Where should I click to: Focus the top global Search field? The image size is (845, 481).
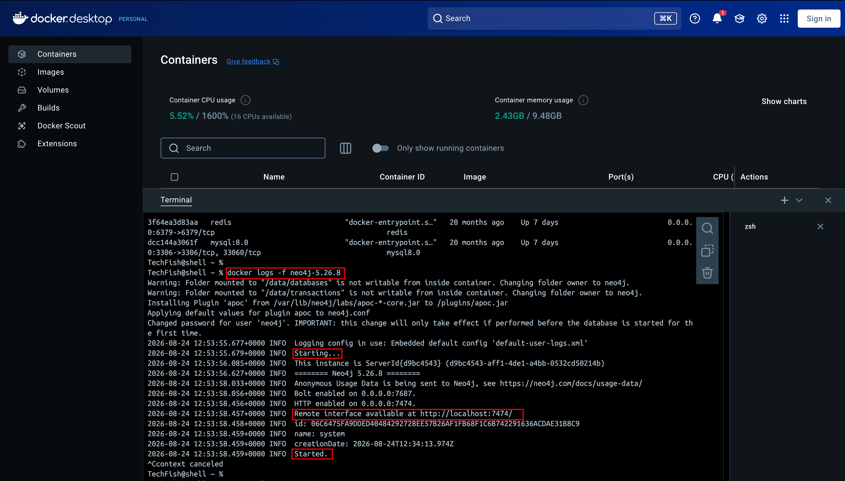554,18
